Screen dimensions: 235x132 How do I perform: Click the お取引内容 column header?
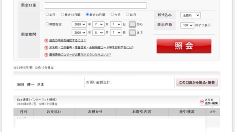pyautogui.click(x=142, y=112)
